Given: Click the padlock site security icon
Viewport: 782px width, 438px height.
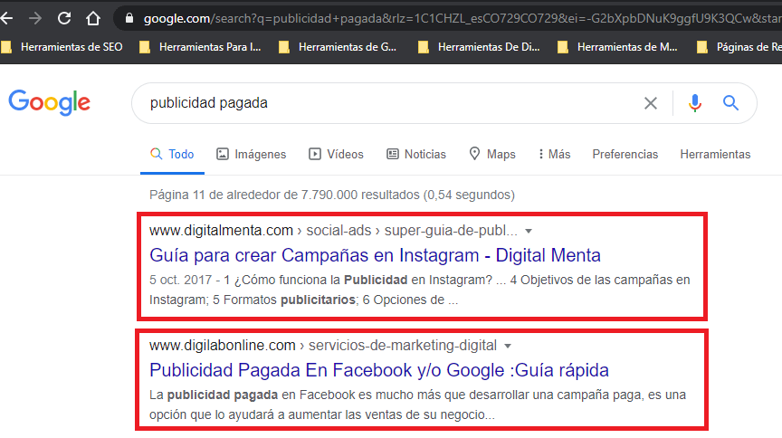Looking at the screenshot, I should coord(129,18).
